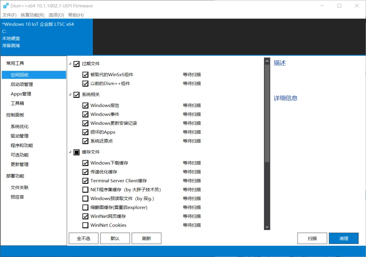Image resolution: width=366 pixels, height=257 pixels.
Task: Check Windows预读取文件 option
Action: tap(85, 198)
